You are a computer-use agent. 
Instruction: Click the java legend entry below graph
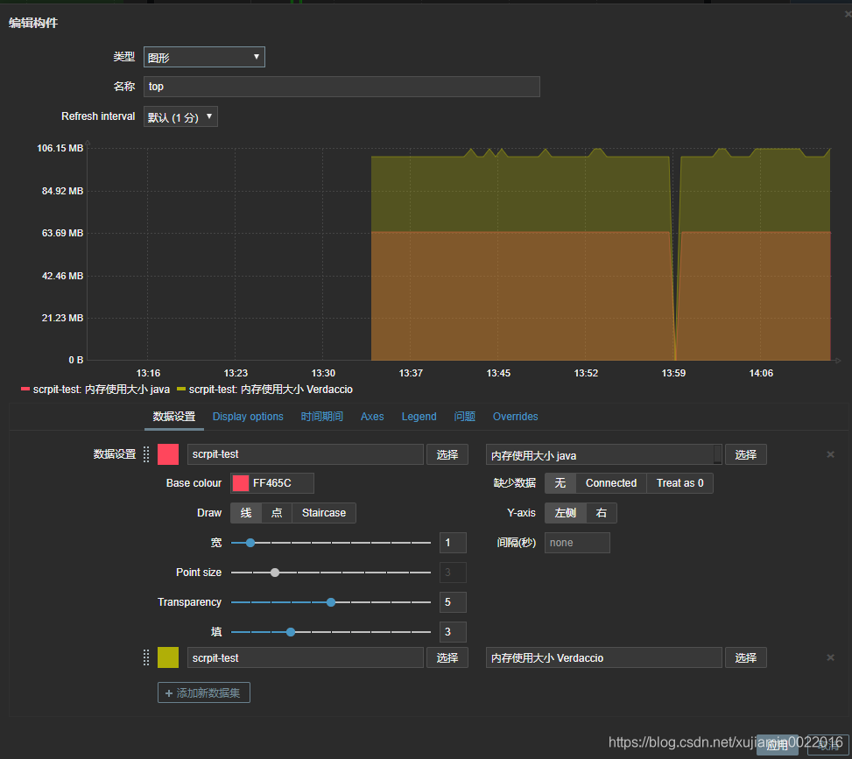(x=95, y=390)
